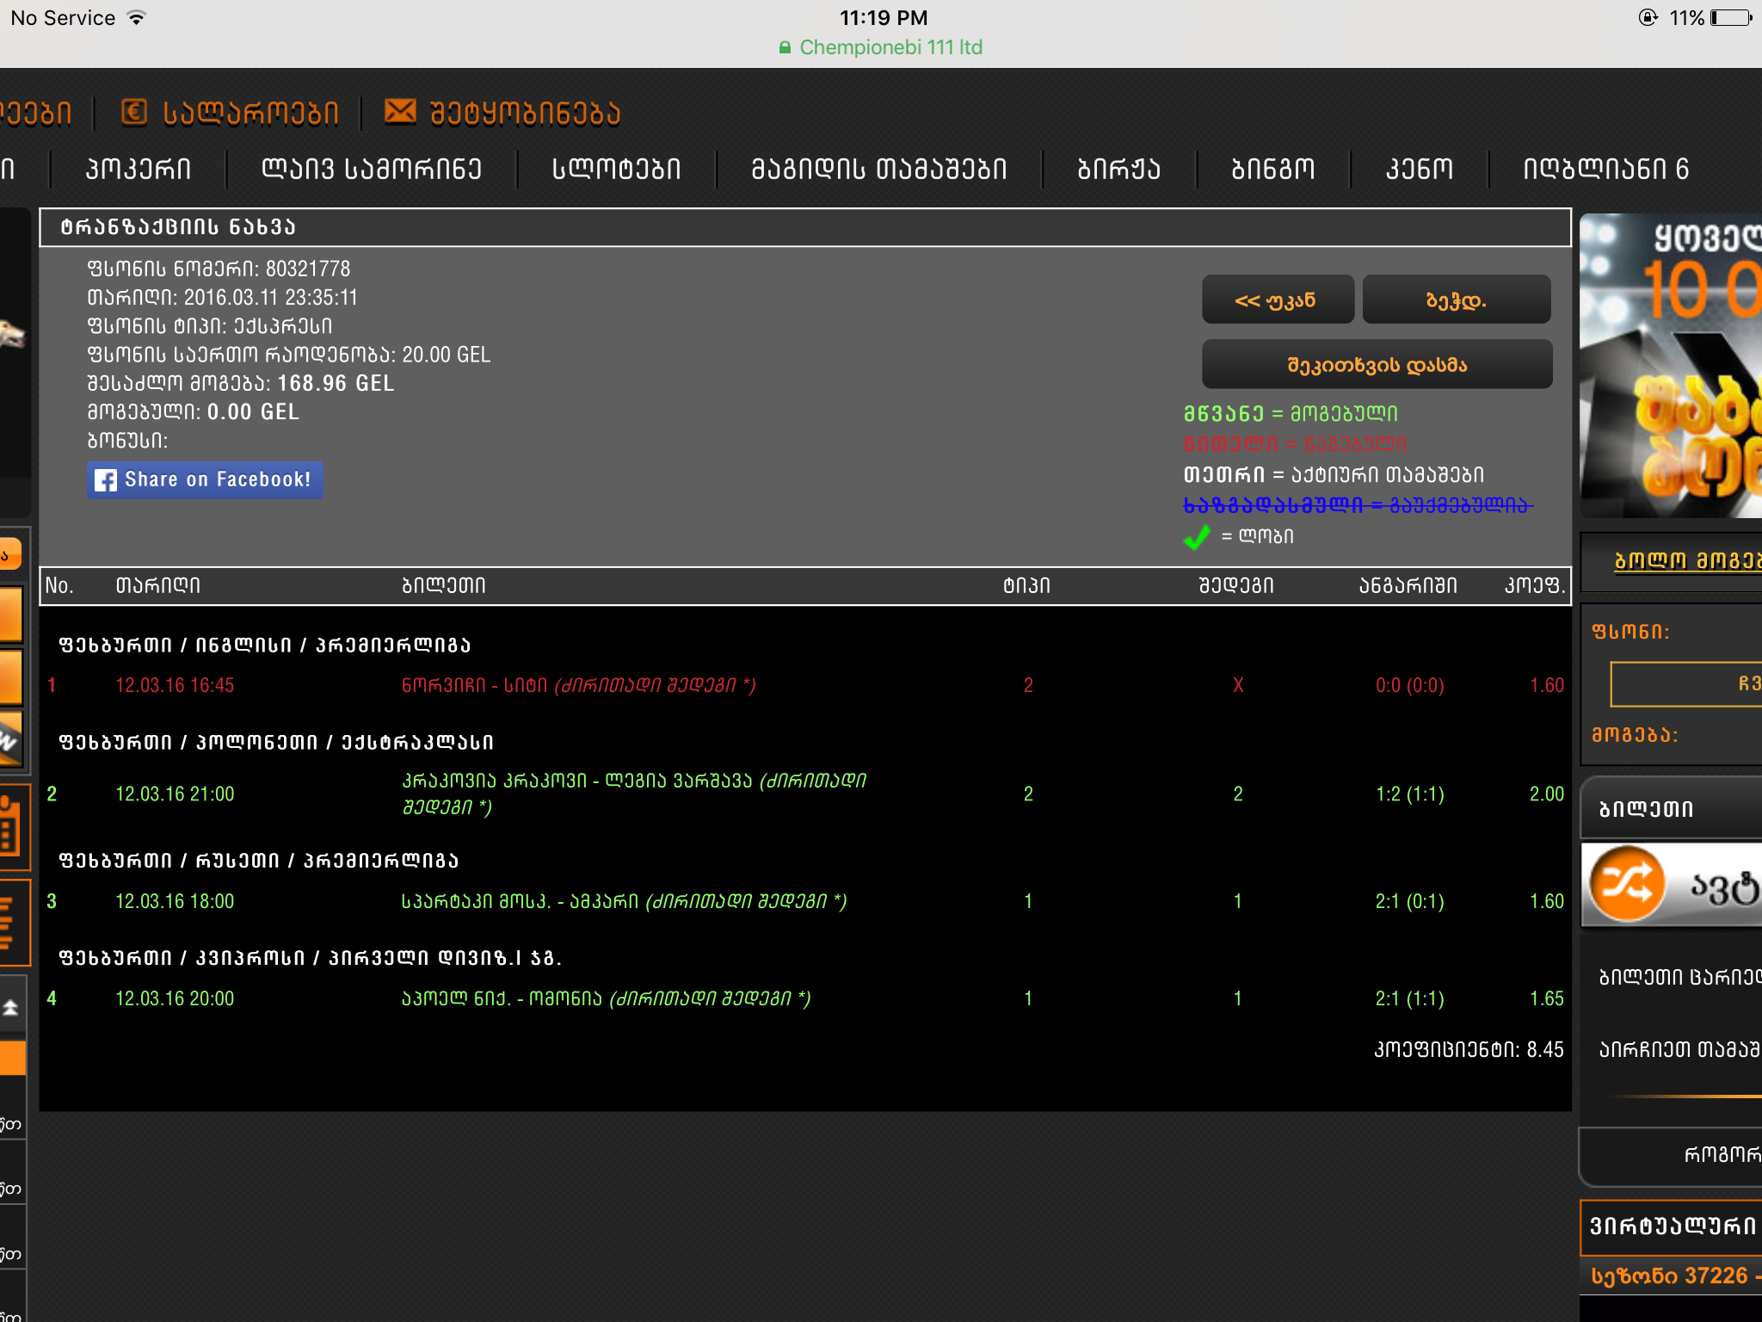The width and height of the screenshot is (1762, 1322).
Task: Click the envelope messages icon
Action: 400,112
